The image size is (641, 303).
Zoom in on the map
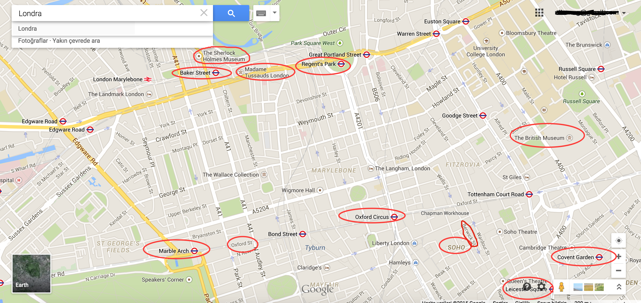pyautogui.click(x=619, y=256)
